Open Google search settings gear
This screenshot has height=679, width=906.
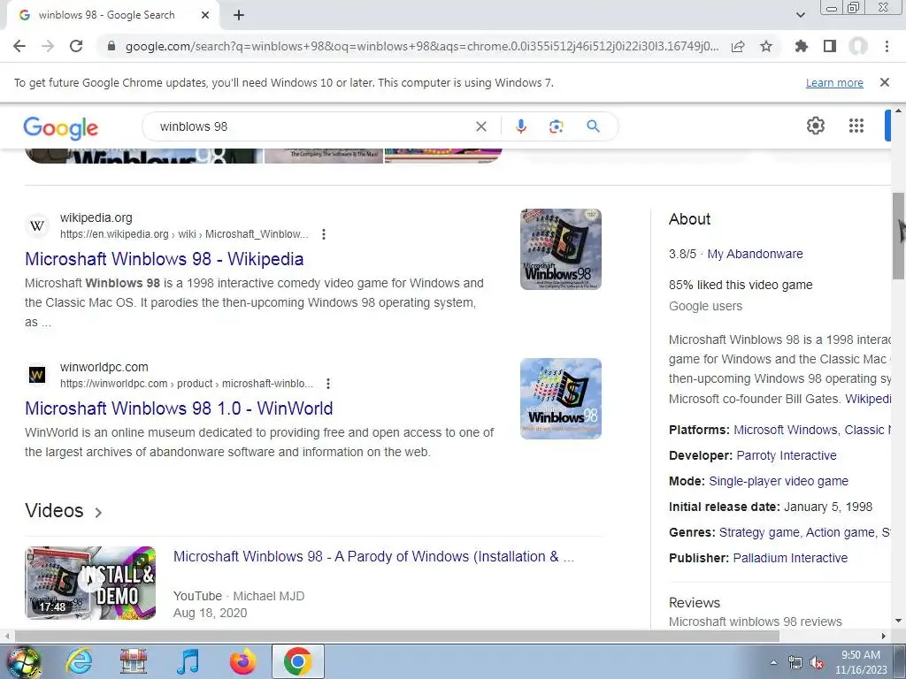[815, 126]
